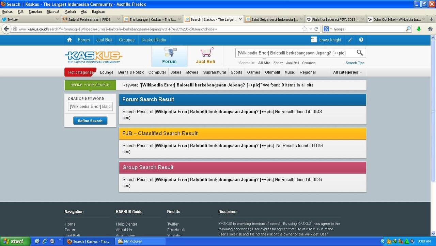Open the Bantuan menu

(x=98, y=12)
